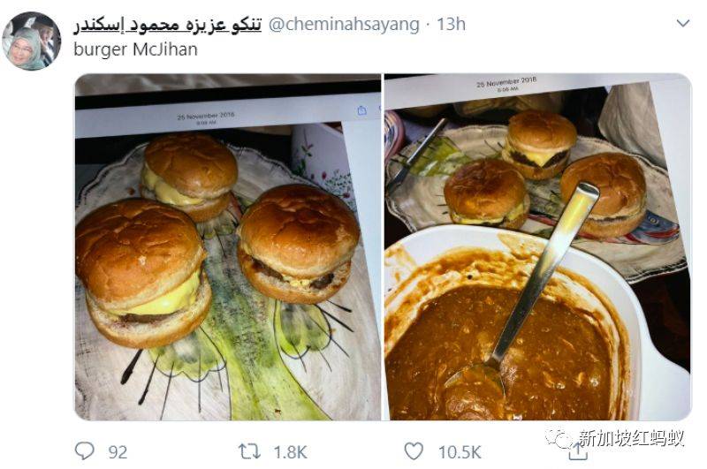Open the Jawi display name profile link
The image size is (707, 469).
coord(168,25)
